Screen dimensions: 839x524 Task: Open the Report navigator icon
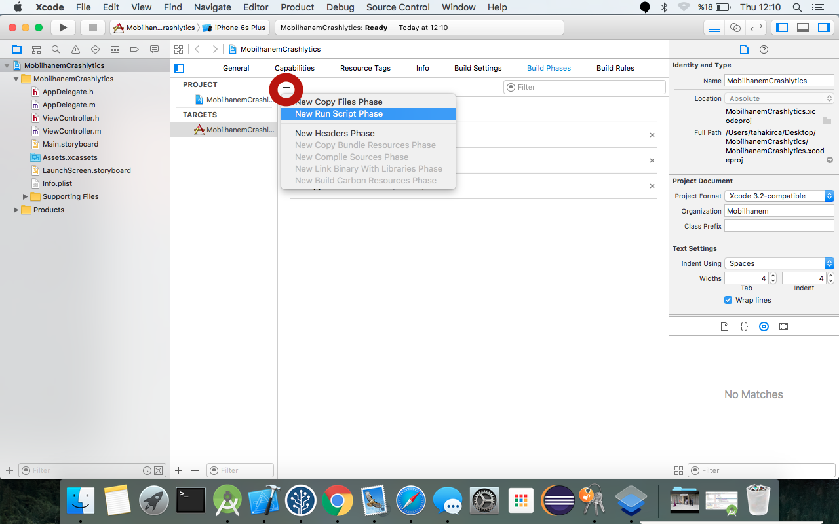coord(154,49)
